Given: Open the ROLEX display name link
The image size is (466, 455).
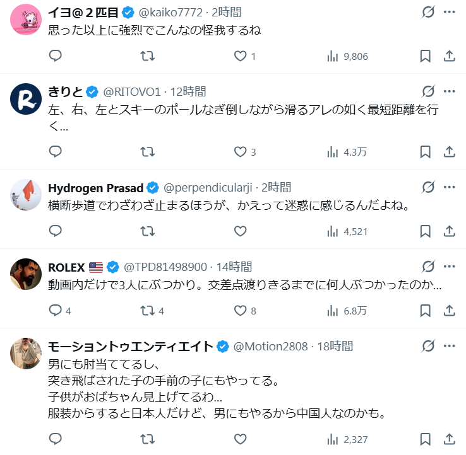Looking at the screenshot, I should tap(66, 267).
